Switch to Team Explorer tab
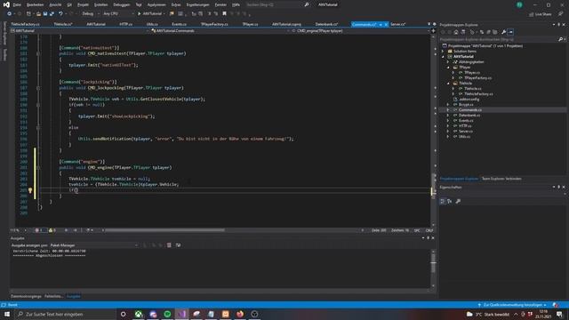 [501, 179]
